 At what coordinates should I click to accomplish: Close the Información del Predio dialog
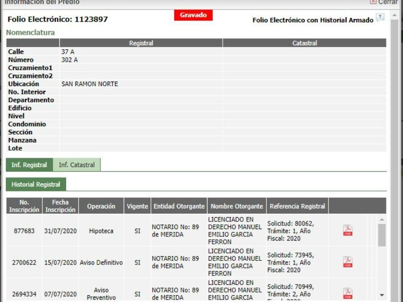point(384,2)
